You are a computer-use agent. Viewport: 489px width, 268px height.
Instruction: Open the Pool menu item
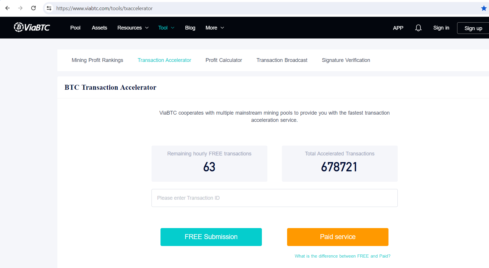pyautogui.click(x=75, y=28)
